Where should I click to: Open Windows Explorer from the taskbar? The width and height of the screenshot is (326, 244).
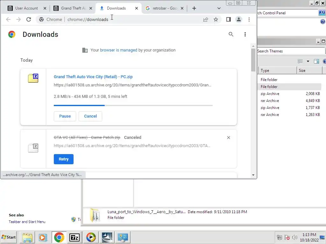click(x=27, y=237)
